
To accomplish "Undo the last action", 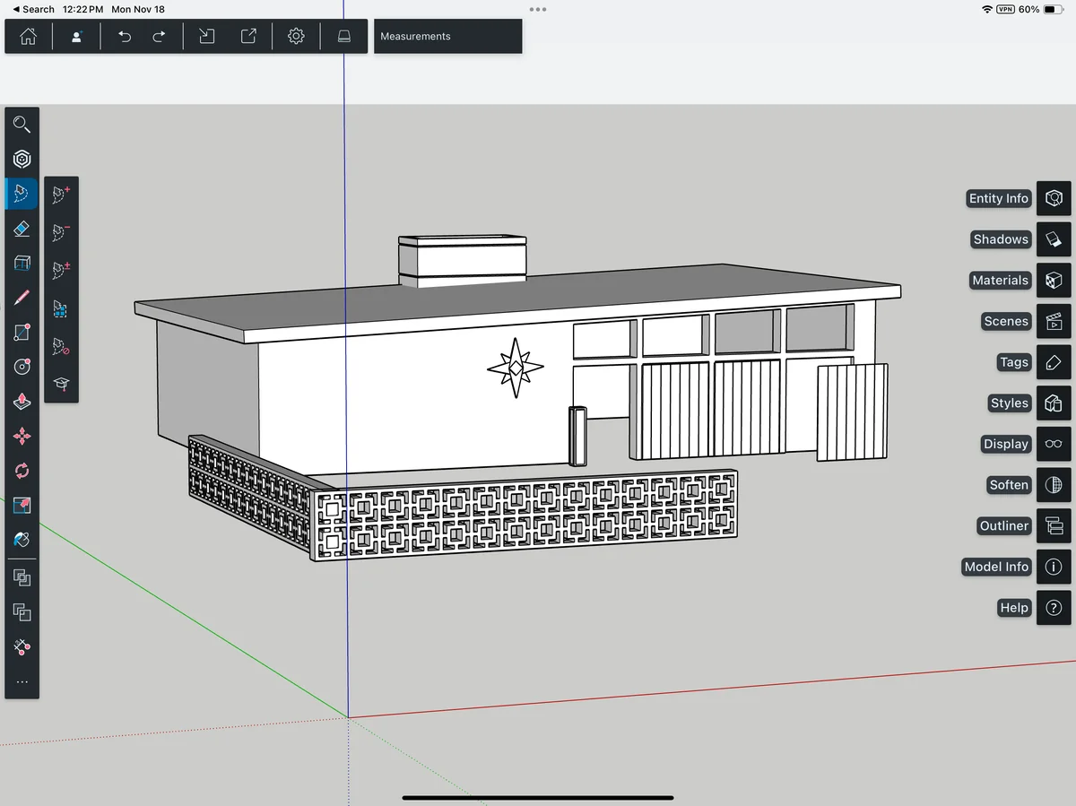I will [125, 37].
